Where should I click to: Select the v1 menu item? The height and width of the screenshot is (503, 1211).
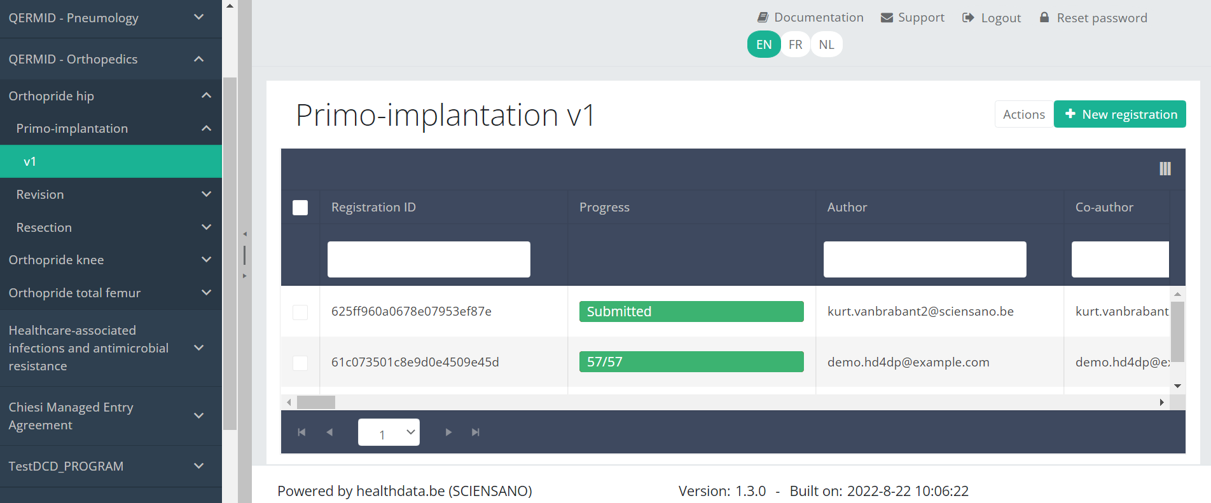click(111, 161)
